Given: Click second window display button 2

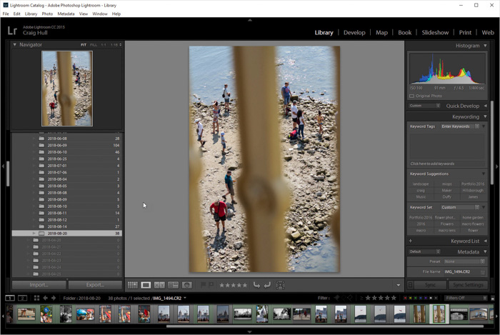Looking at the screenshot, I should [22, 298].
